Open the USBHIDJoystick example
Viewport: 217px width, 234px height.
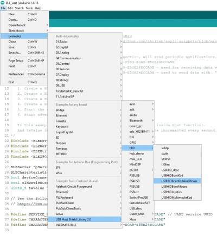tap(177, 192)
